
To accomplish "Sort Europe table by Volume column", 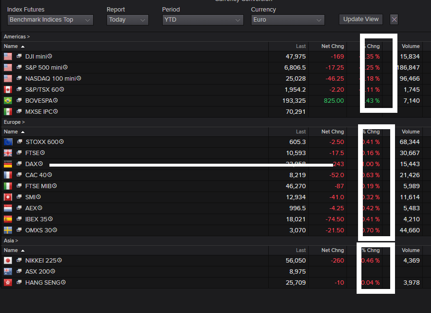I will (411, 132).
